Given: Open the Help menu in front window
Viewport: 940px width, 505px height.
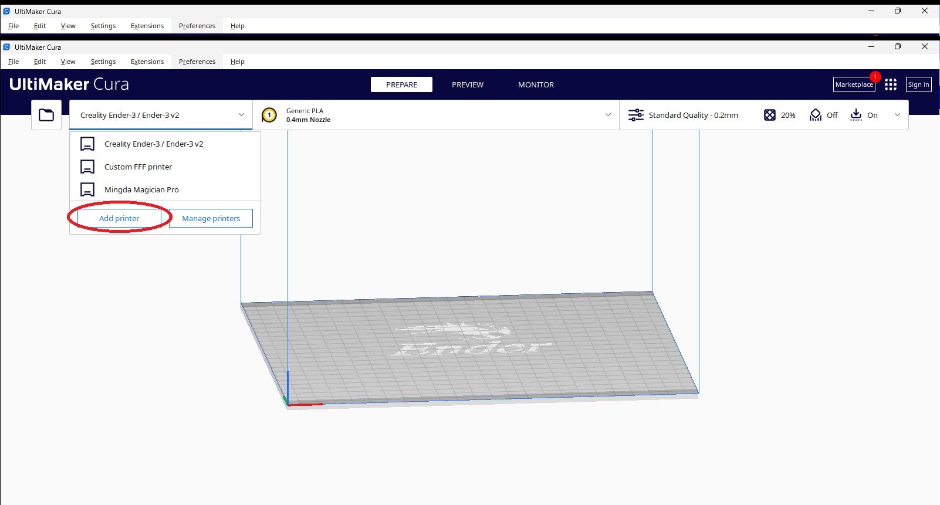Looking at the screenshot, I should coord(238,62).
